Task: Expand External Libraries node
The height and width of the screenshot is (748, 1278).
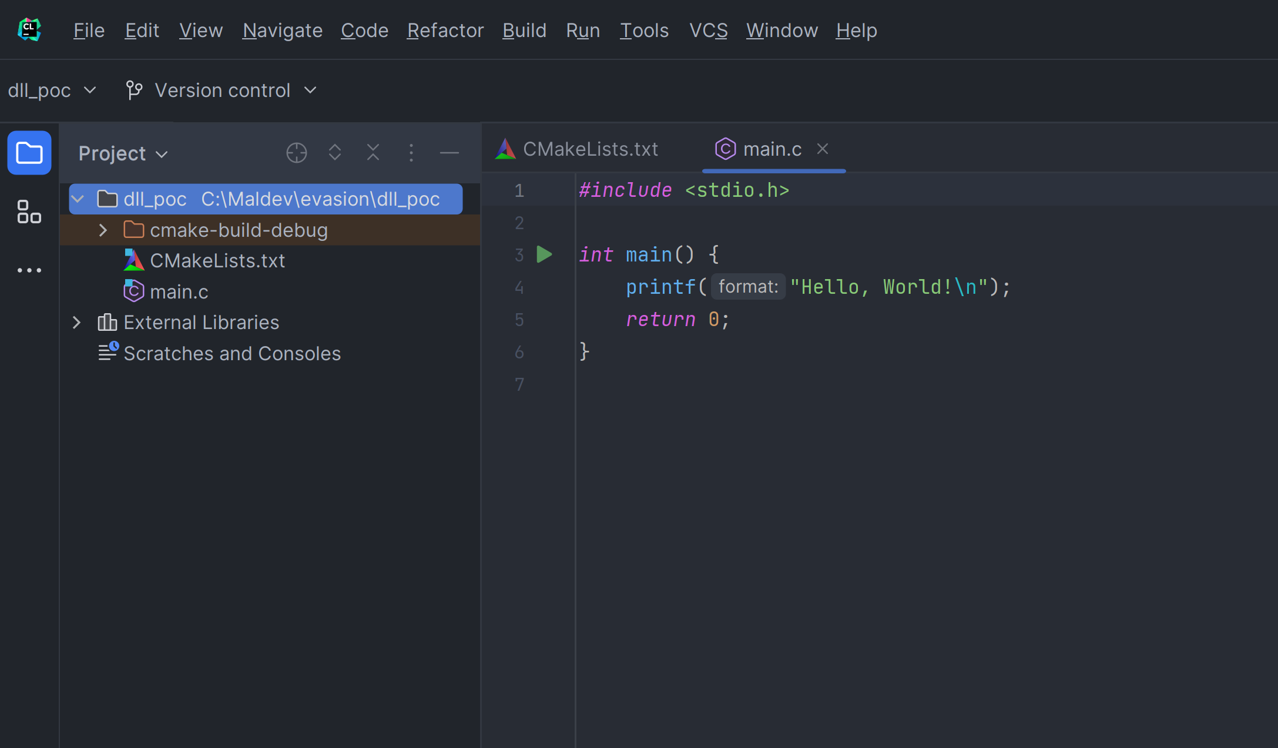Action: click(76, 323)
